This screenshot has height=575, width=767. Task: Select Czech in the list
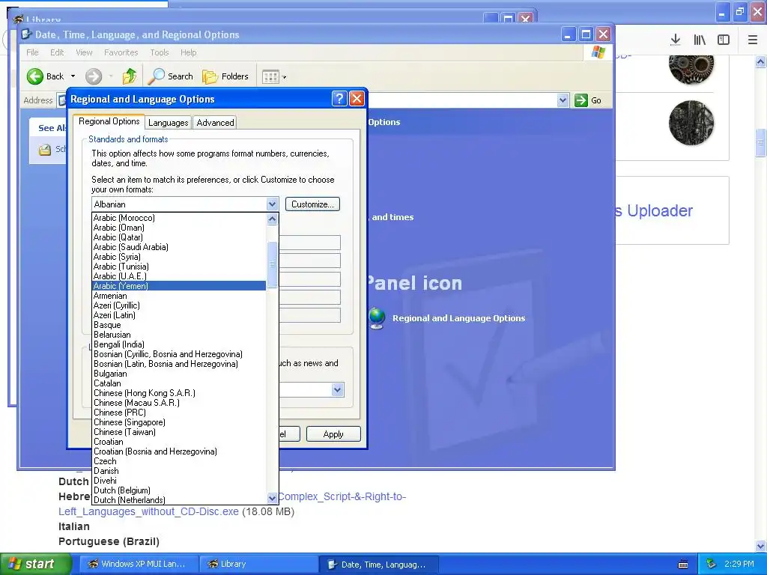click(x=179, y=461)
